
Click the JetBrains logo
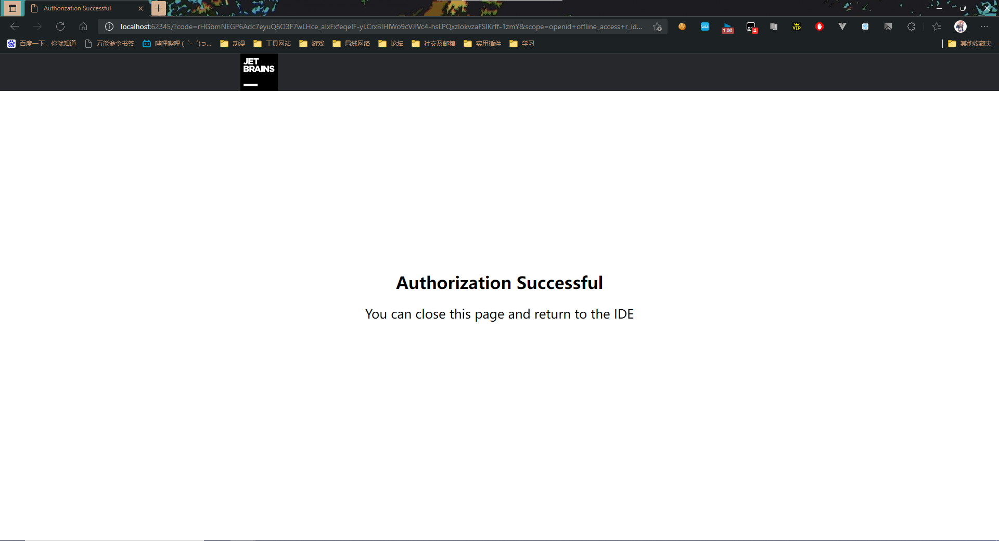259,72
